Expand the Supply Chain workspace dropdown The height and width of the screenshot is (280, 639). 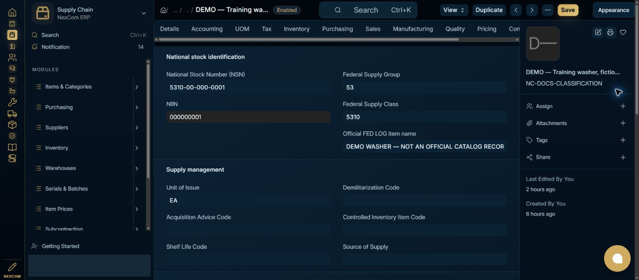[x=144, y=13]
